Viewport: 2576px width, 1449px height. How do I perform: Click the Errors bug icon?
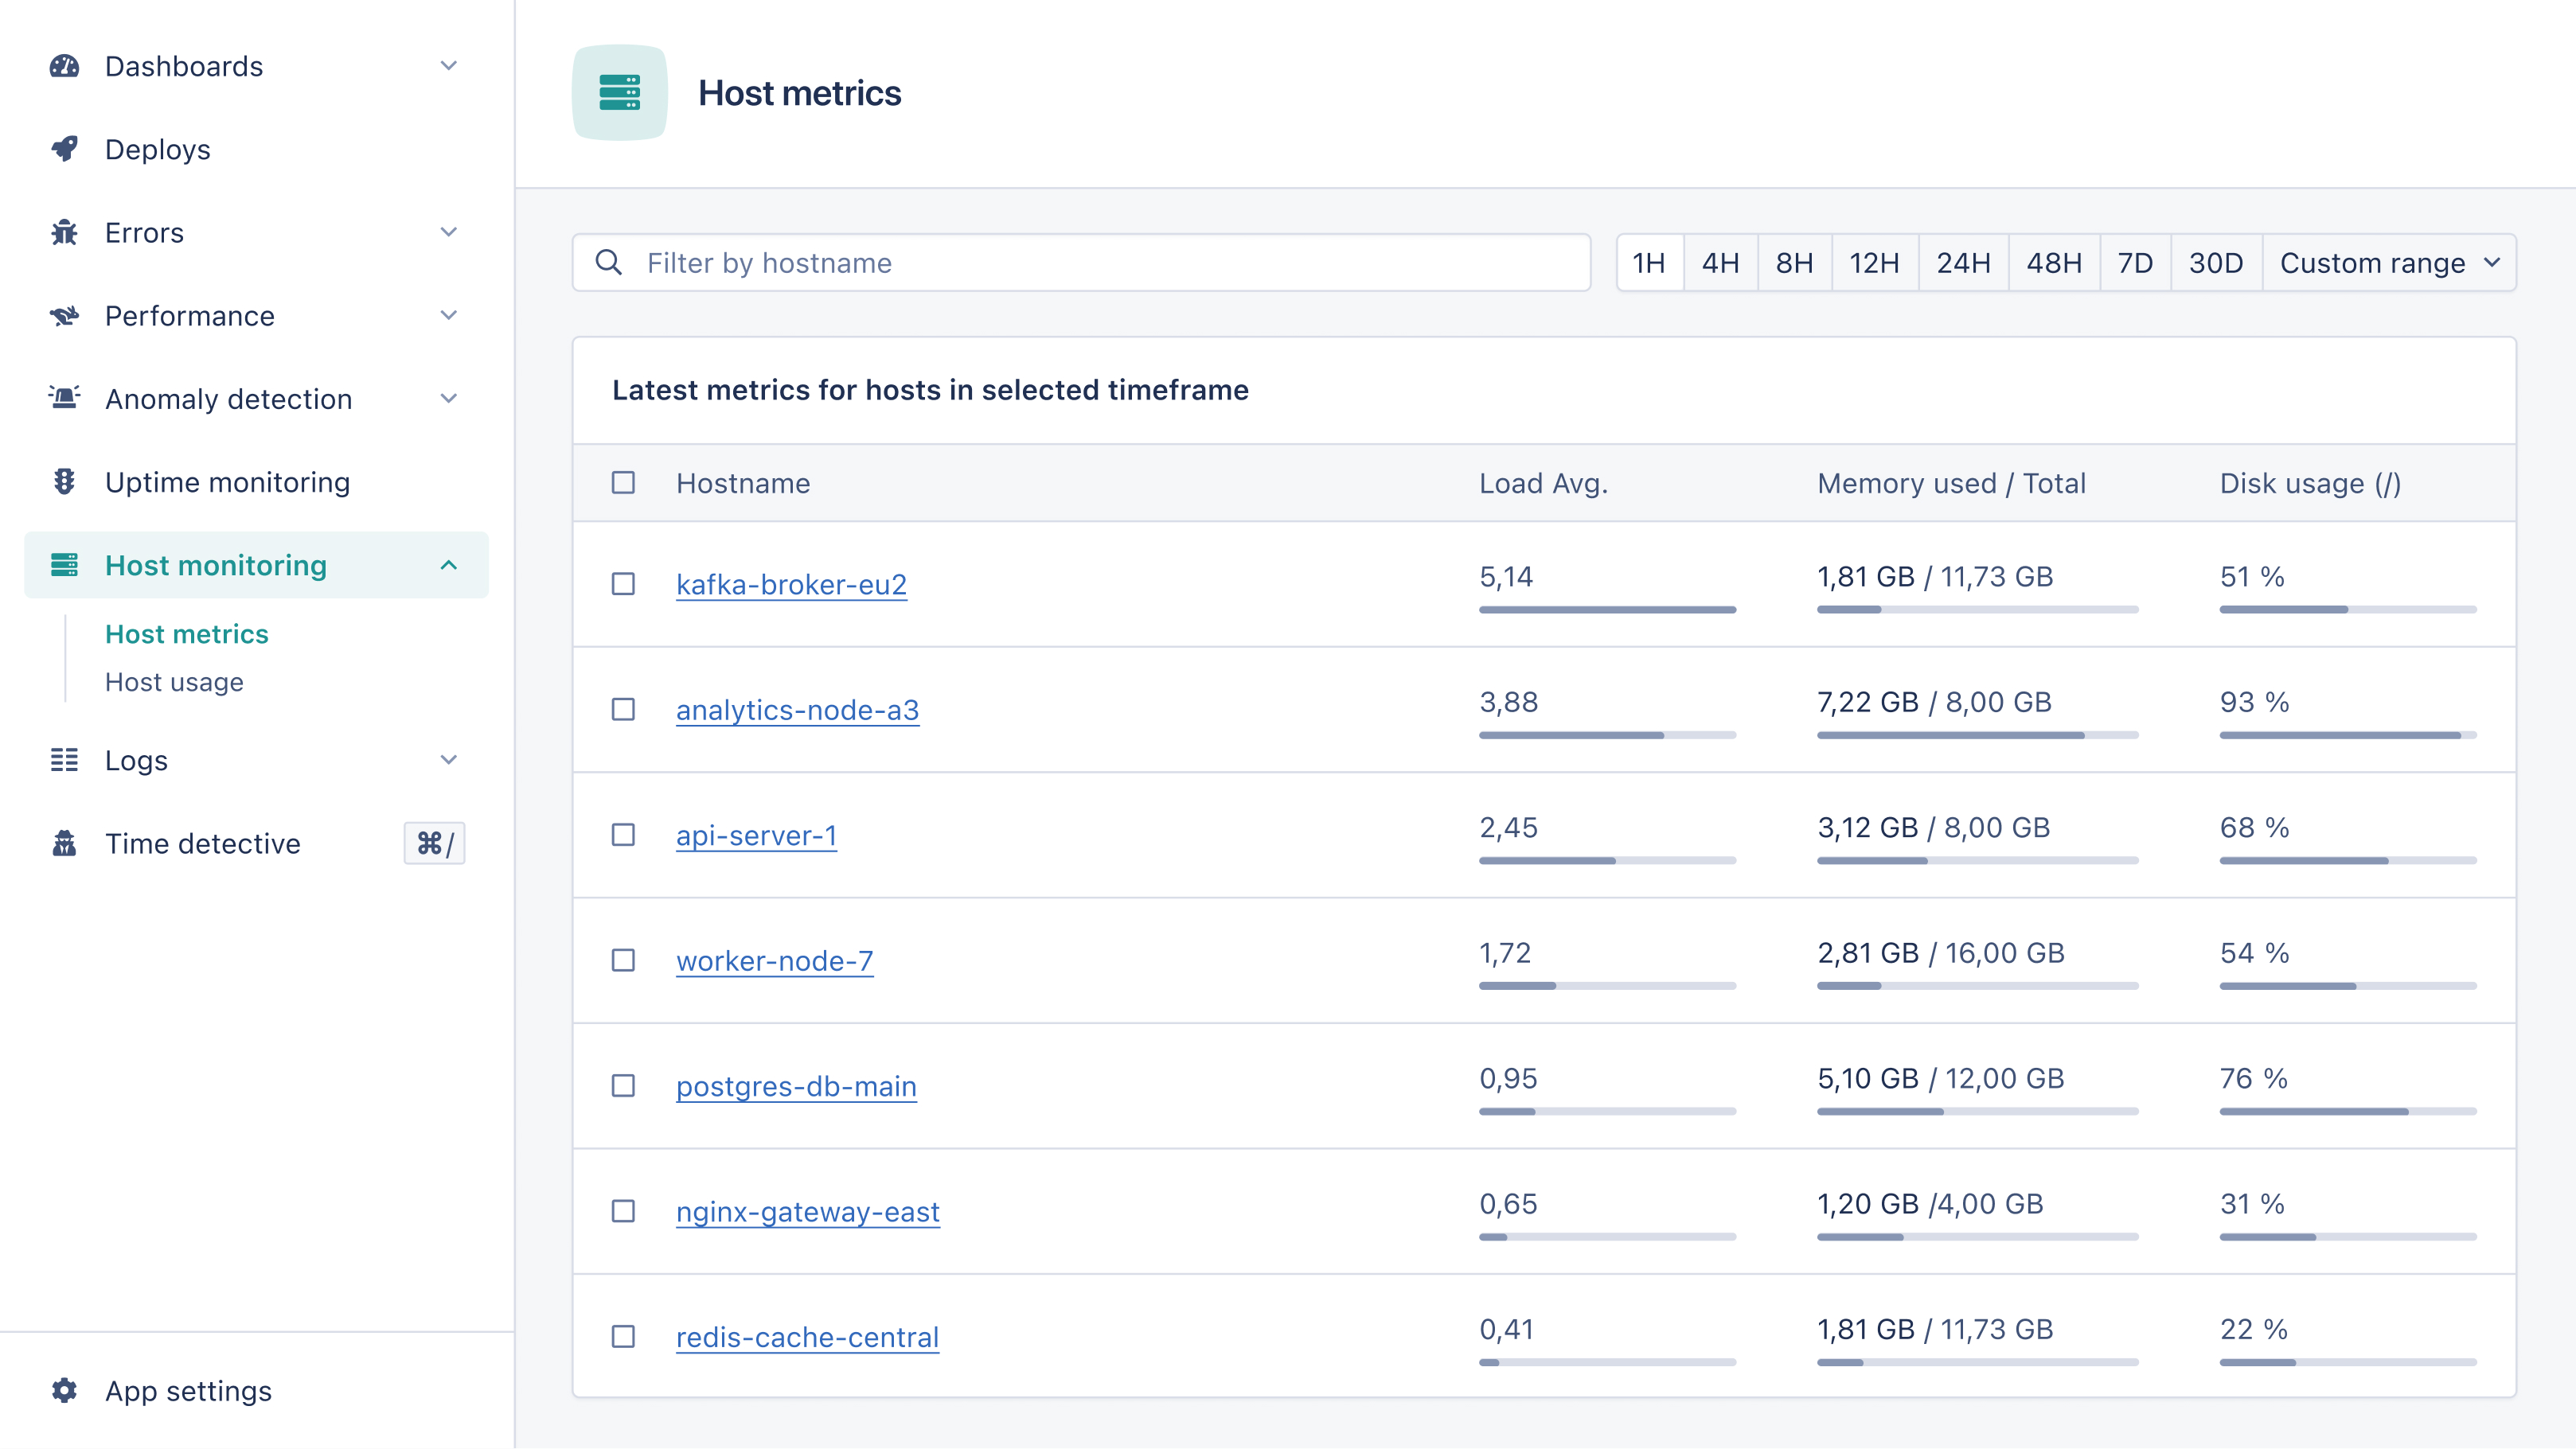(x=64, y=232)
